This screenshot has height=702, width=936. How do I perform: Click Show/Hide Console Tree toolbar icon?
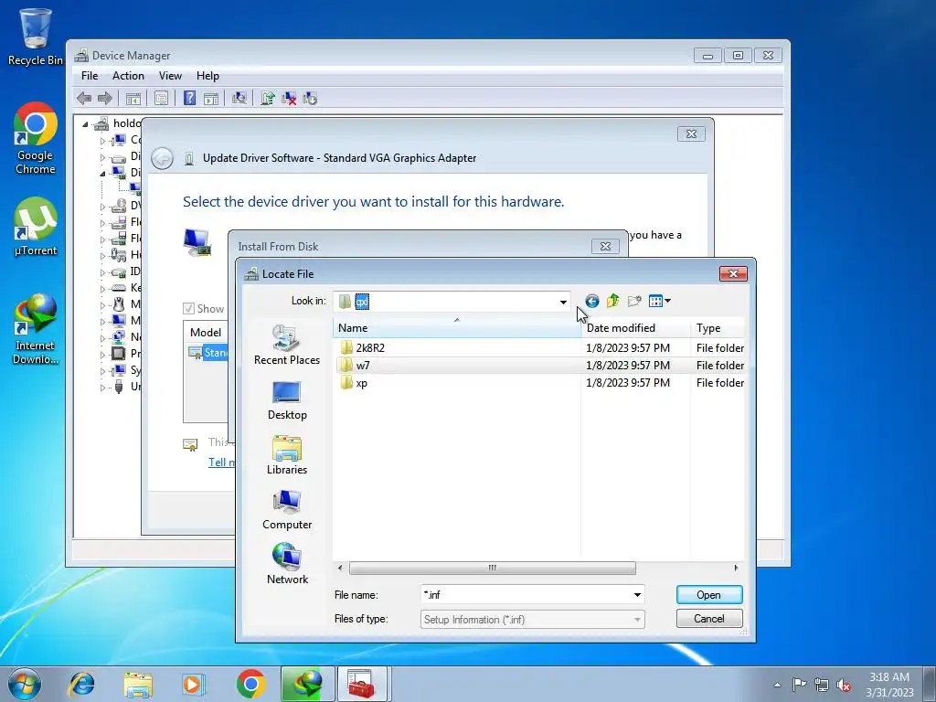tap(133, 98)
